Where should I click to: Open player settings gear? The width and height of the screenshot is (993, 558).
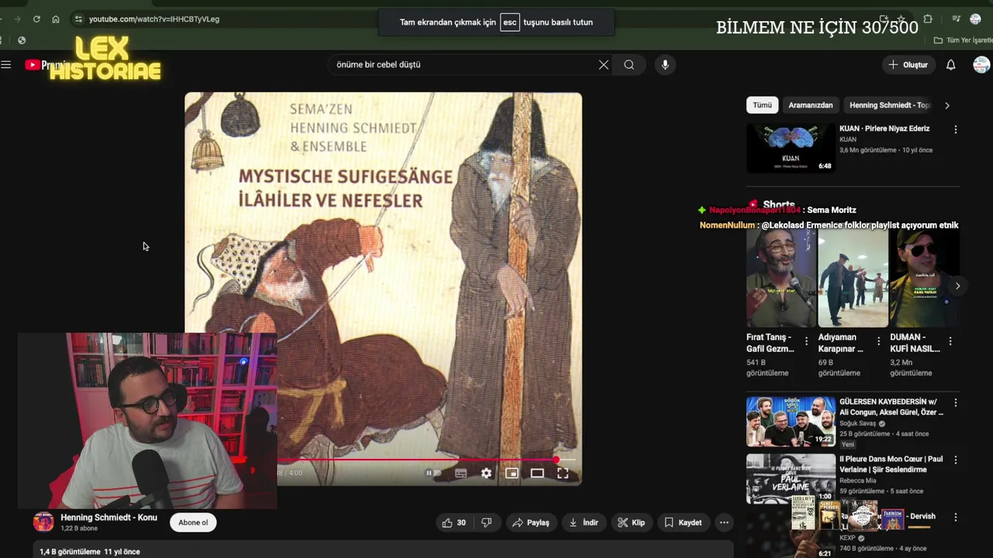click(x=486, y=473)
